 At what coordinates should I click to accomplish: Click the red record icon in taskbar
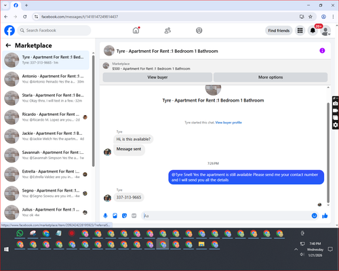72,233
